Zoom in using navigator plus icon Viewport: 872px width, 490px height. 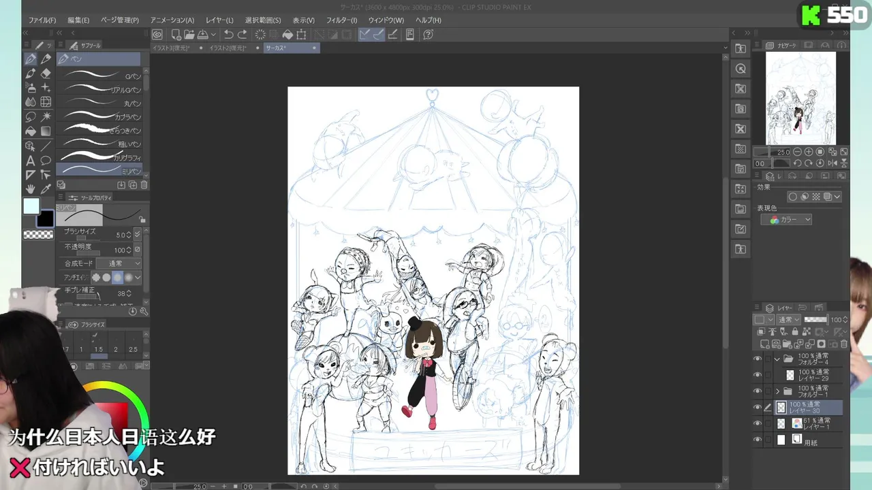tap(809, 152)
